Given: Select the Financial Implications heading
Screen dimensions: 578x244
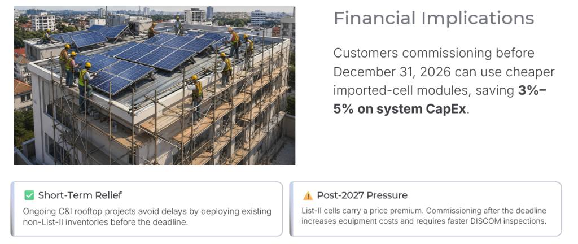Looking at the screenshot, I should point(434,18).
